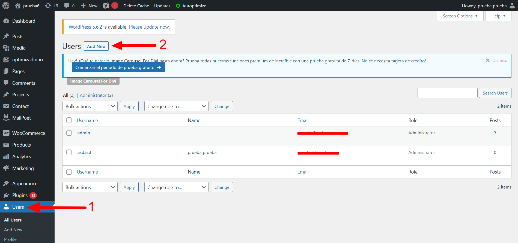This screenshot has width=518, height=243.
Task: Click the top Apply button
Action: [129, 106]
